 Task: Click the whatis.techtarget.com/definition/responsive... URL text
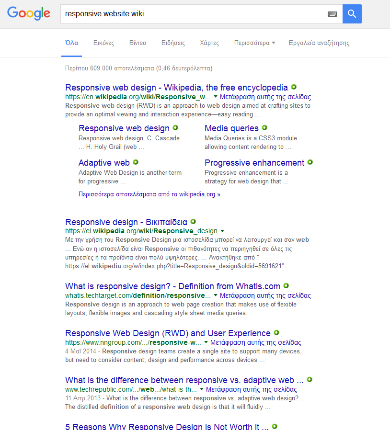coord(138,295)
